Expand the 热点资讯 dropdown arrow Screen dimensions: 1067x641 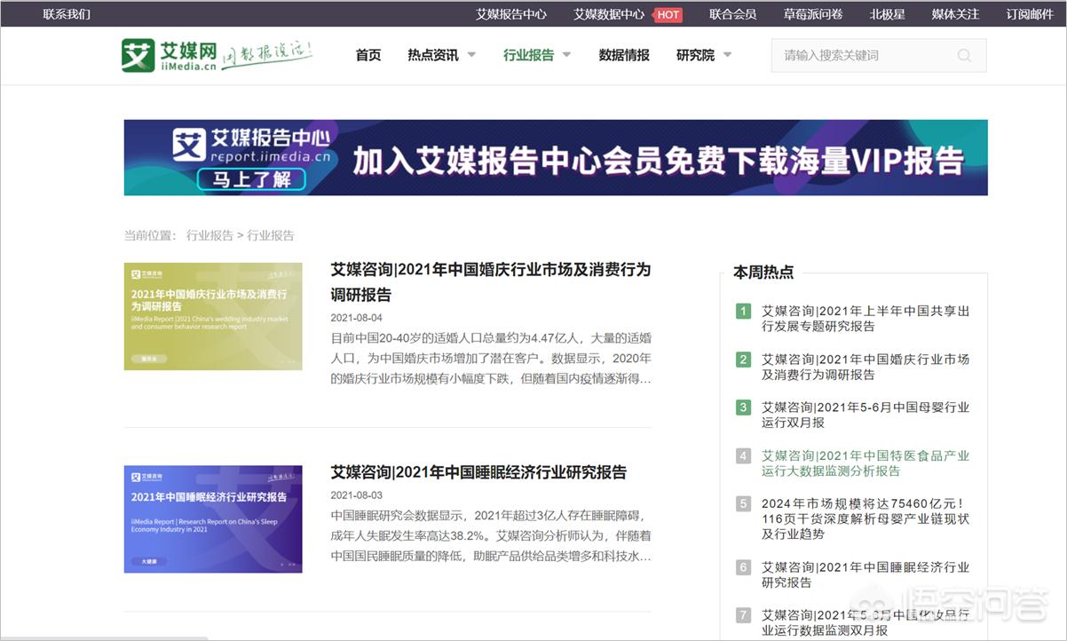click(x=471, y=55)
